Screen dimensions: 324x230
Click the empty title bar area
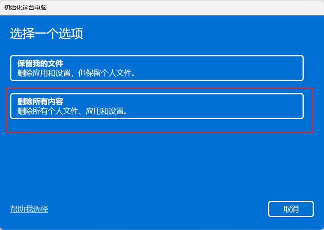pos(184,7)
